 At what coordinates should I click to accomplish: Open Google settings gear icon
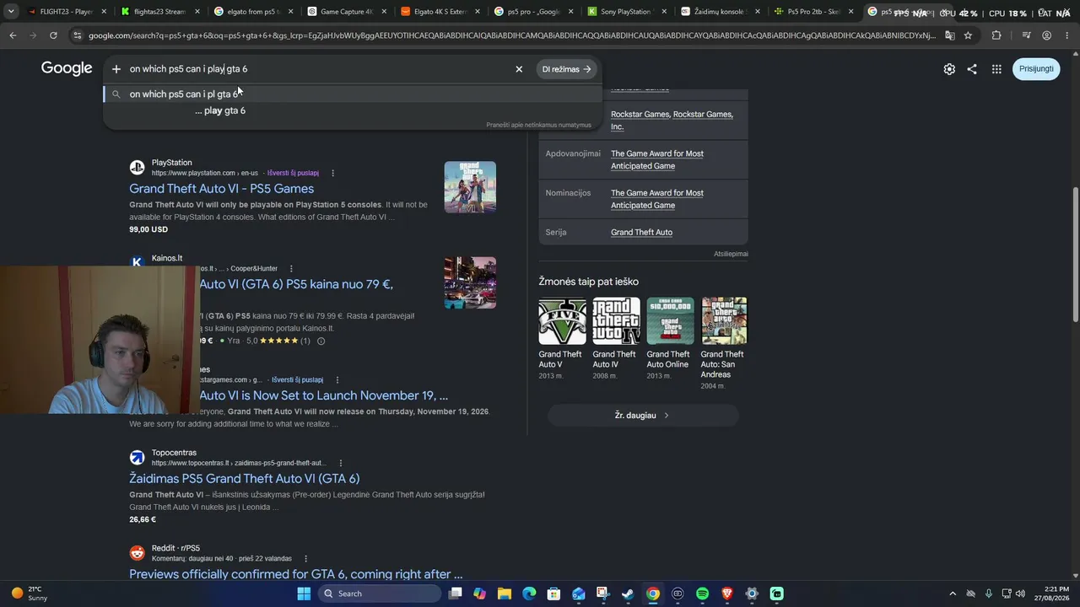pyautogui.click(x=949, y=69)
